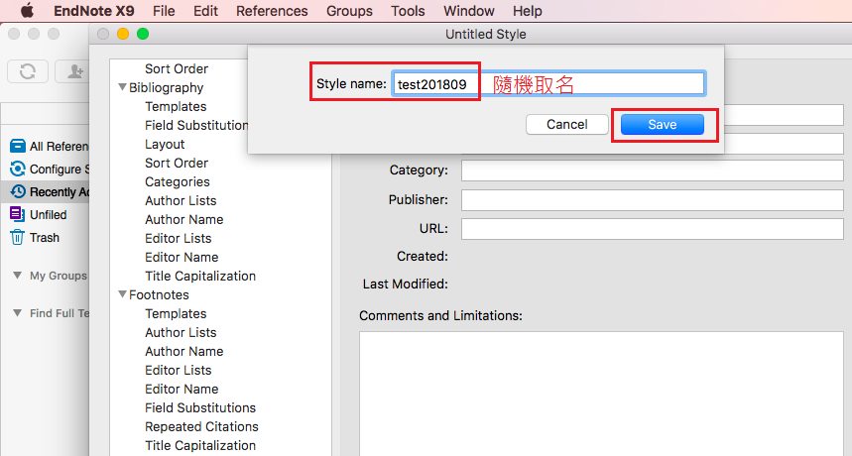Select the Bibliography heading
Screen dimensions: 852x456
(167, 88)
